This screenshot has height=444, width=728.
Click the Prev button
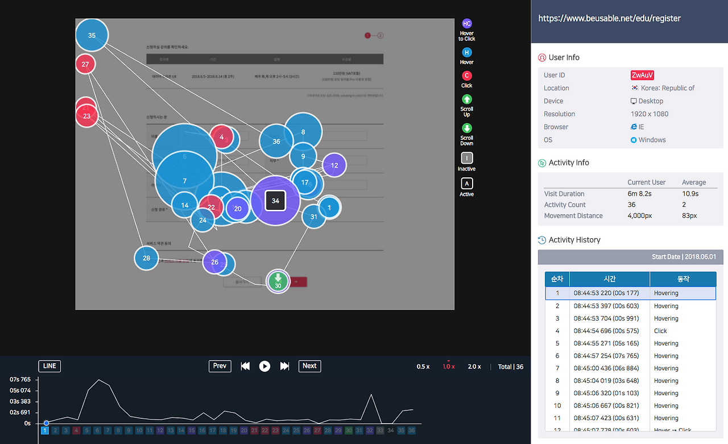click(x=220, y=366)
